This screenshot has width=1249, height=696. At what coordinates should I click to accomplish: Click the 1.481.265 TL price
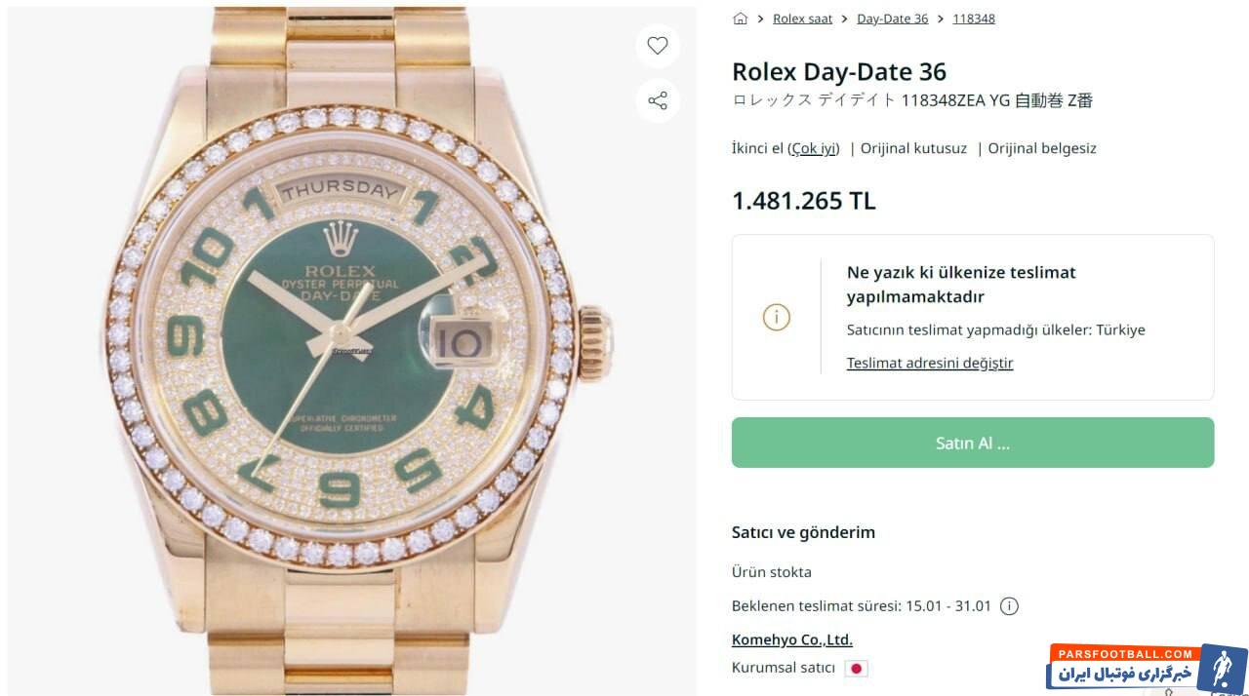[803, 201]
